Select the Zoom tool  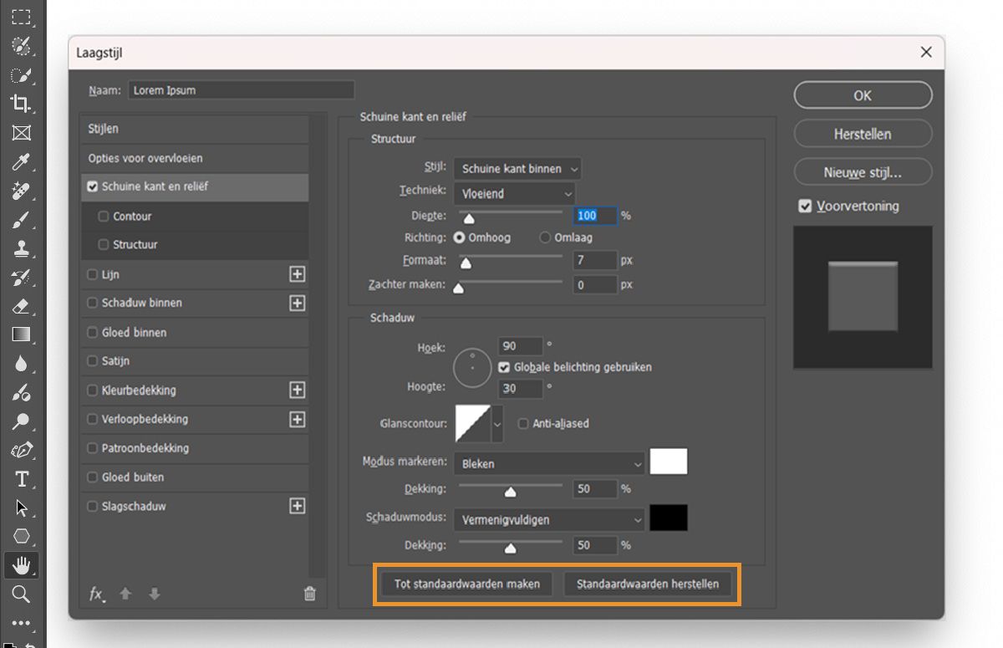tap(23, 595)
